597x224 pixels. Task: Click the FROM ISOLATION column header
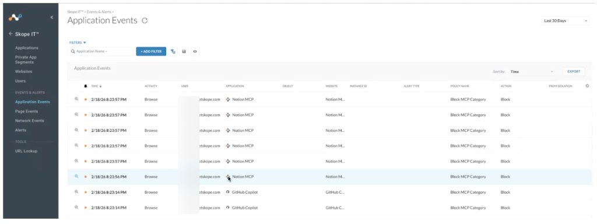click(560, 86)
